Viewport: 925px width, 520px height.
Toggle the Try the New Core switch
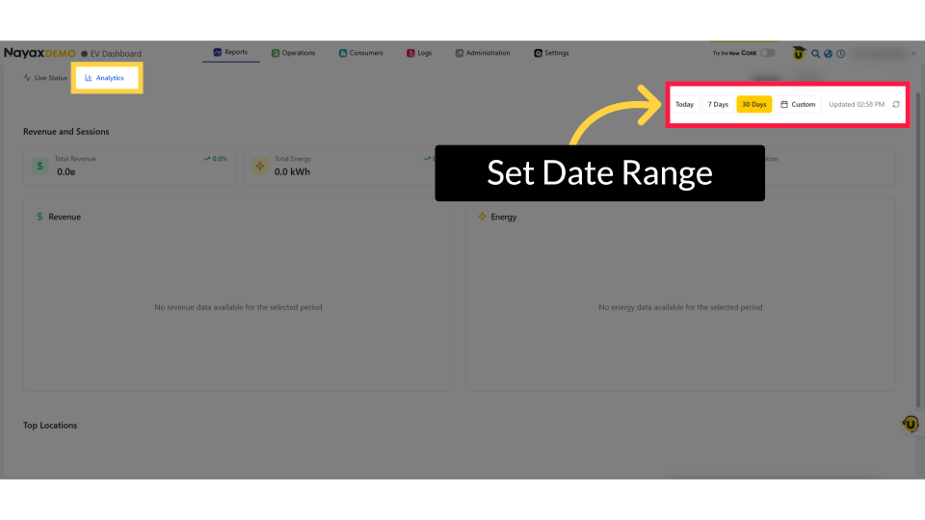[x=767, y=53]
